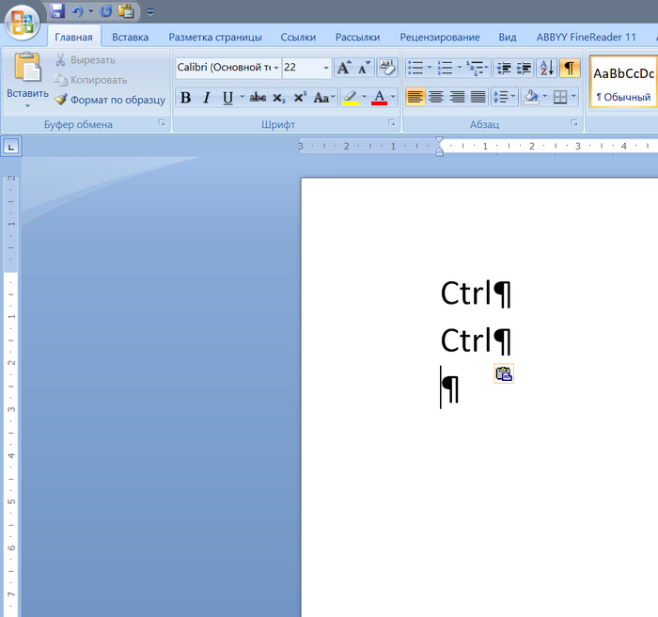Screen dimensions: 658x617
Task: Switch to Вставка tab
Action: click(130, 37)
